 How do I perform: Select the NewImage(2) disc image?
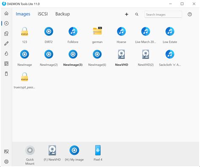[x=49, y=58]
